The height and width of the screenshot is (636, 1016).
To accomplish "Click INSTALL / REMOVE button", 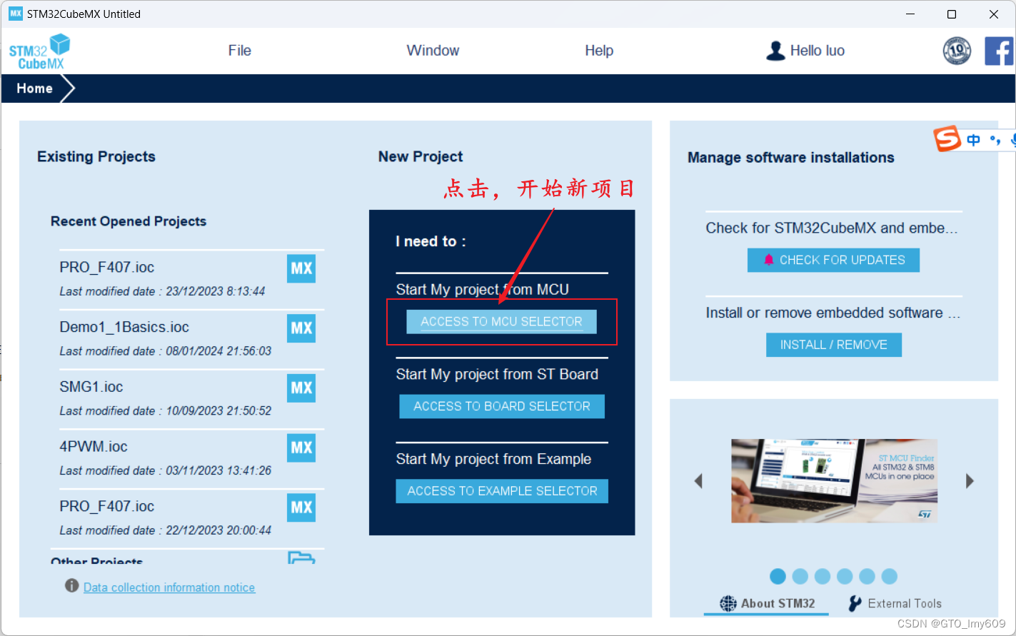I will coord(834,345).
